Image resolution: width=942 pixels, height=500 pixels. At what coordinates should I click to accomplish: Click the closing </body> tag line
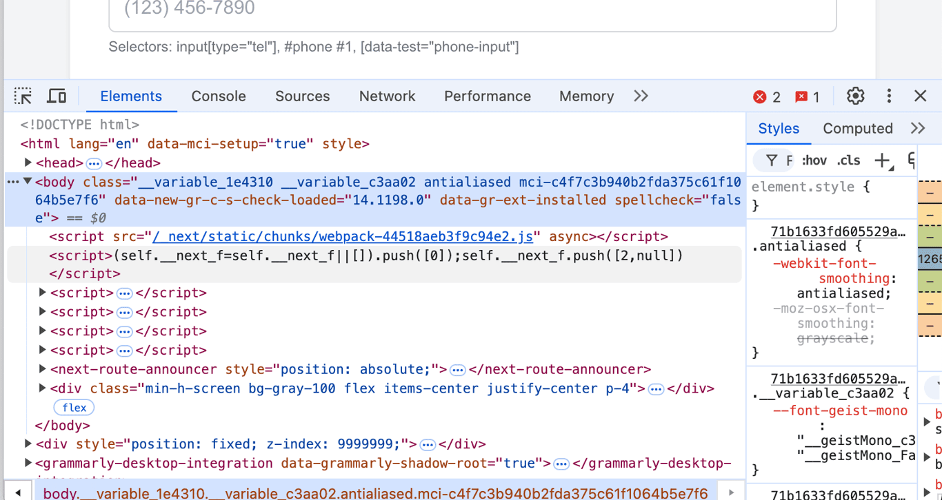63,426
